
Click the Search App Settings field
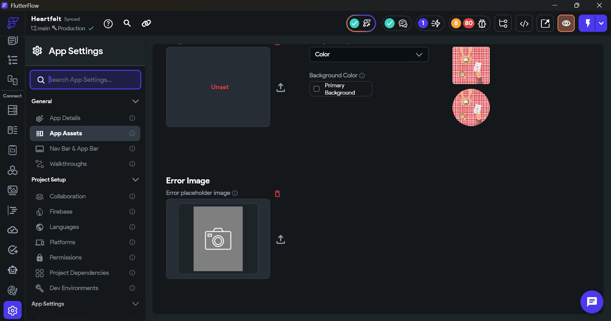[x=85, y=80]
